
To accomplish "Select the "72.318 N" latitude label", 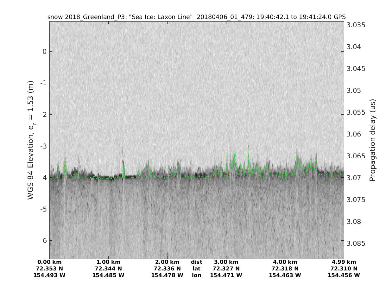I will 285,269.
